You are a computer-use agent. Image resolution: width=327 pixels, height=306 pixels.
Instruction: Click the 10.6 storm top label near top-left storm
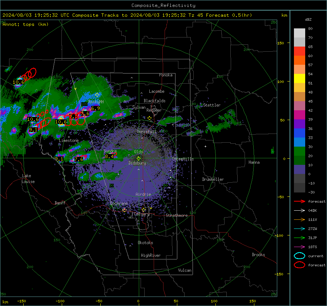(19, 82)
